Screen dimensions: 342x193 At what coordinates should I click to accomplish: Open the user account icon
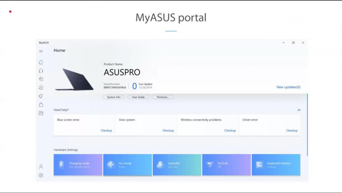[41, 167]
